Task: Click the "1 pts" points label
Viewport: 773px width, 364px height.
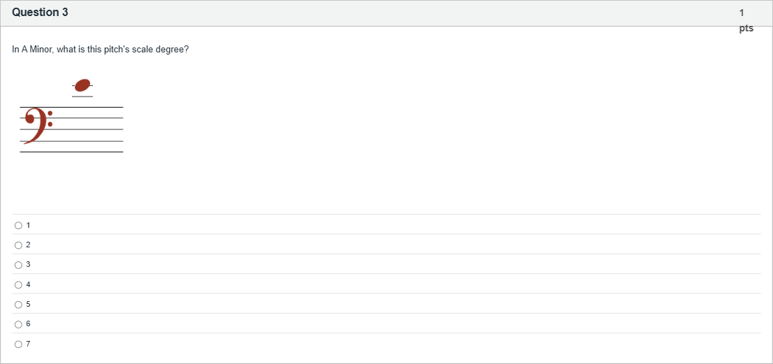Action: (x=746, y=20)
